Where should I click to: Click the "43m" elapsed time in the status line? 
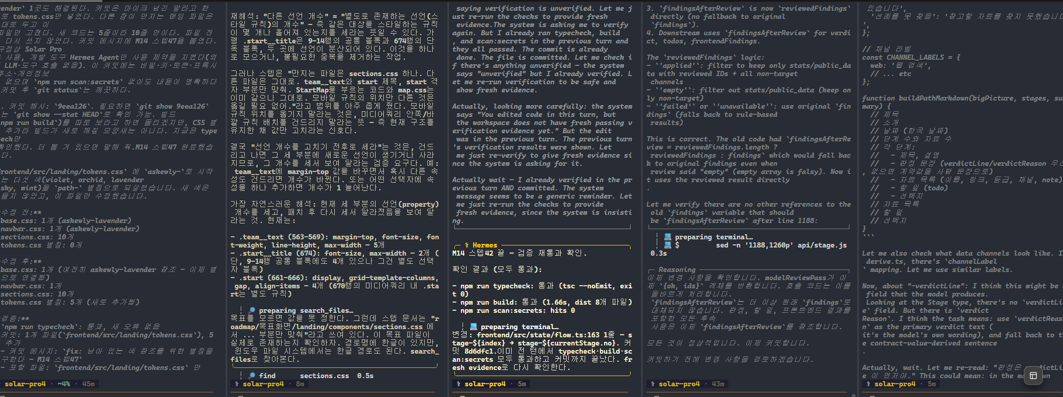click(718, 384)
